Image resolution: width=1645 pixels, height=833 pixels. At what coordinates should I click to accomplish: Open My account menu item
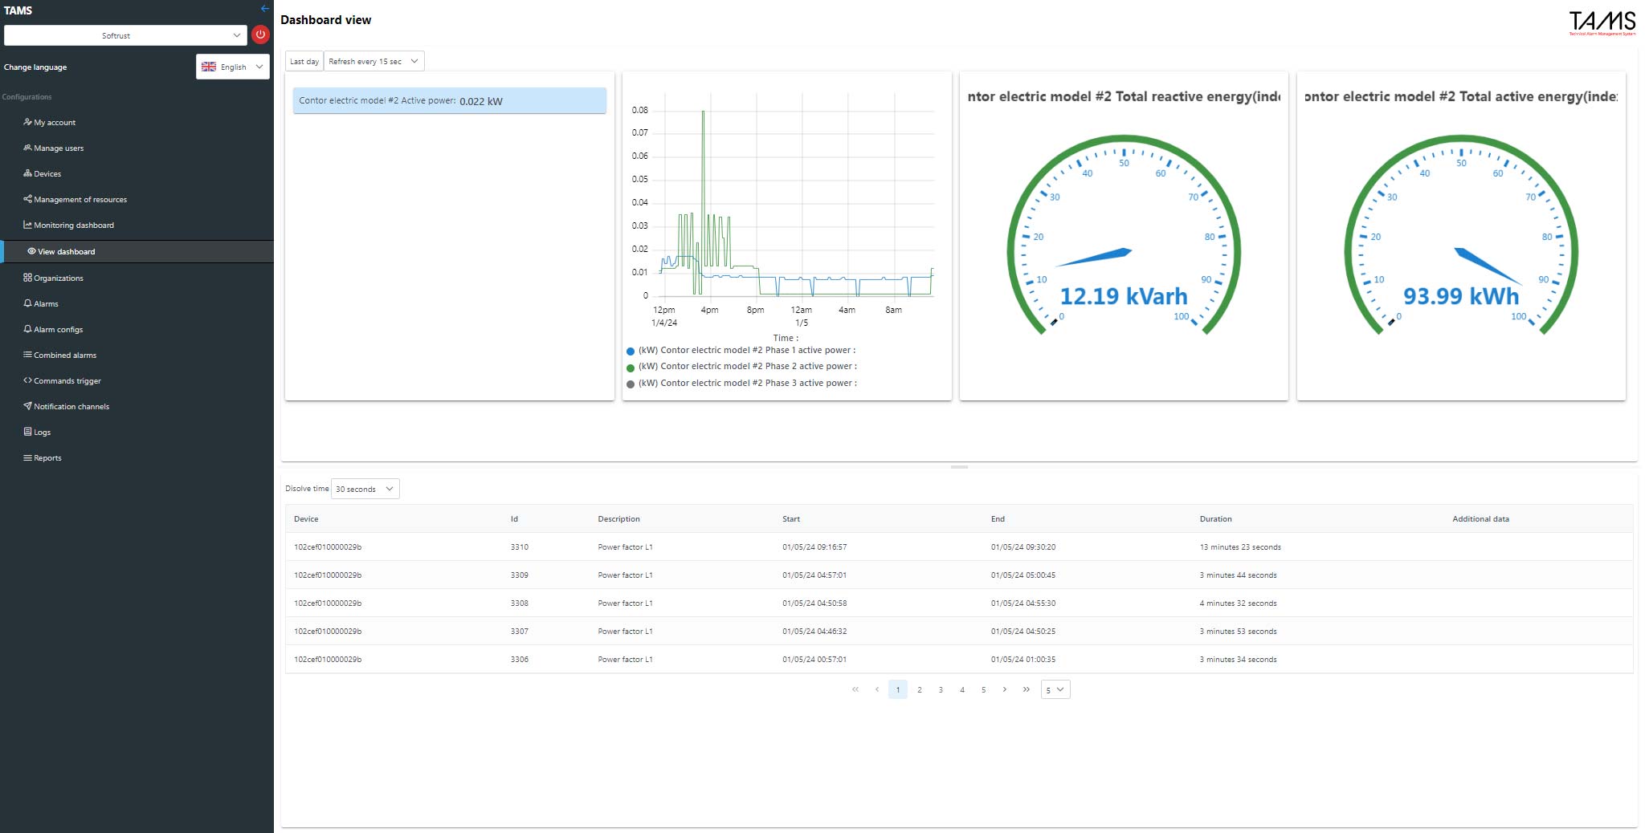click(x=55, y=123)
